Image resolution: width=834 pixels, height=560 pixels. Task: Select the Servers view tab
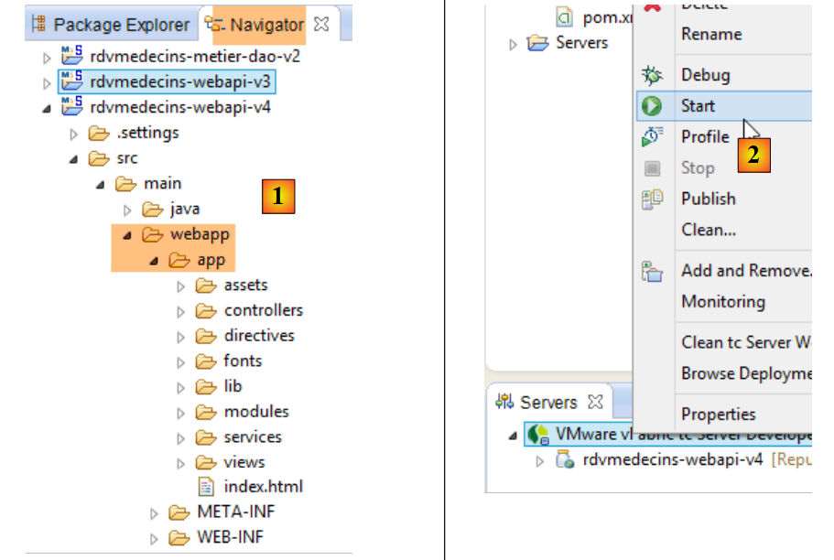[547, 403]
